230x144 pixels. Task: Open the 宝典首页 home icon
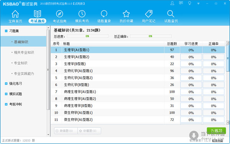(15, 14)
